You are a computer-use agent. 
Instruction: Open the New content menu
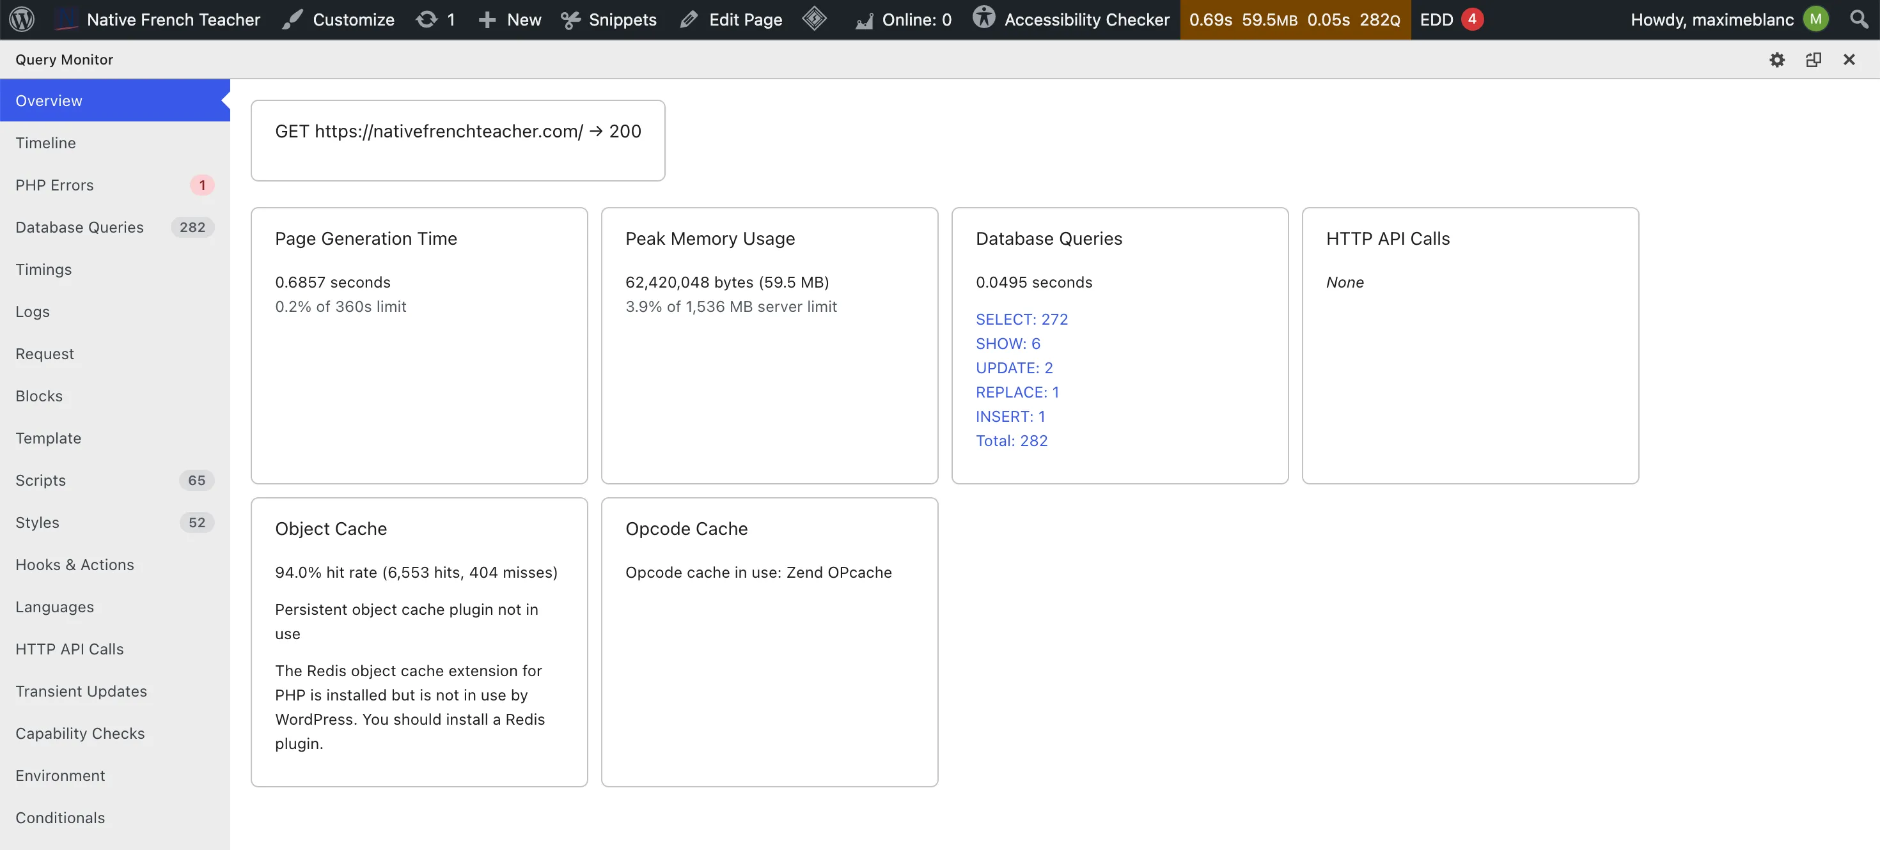[510, 20]
